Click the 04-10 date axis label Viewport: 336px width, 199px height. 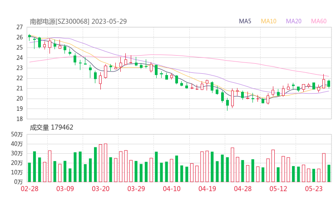(172, 189)
